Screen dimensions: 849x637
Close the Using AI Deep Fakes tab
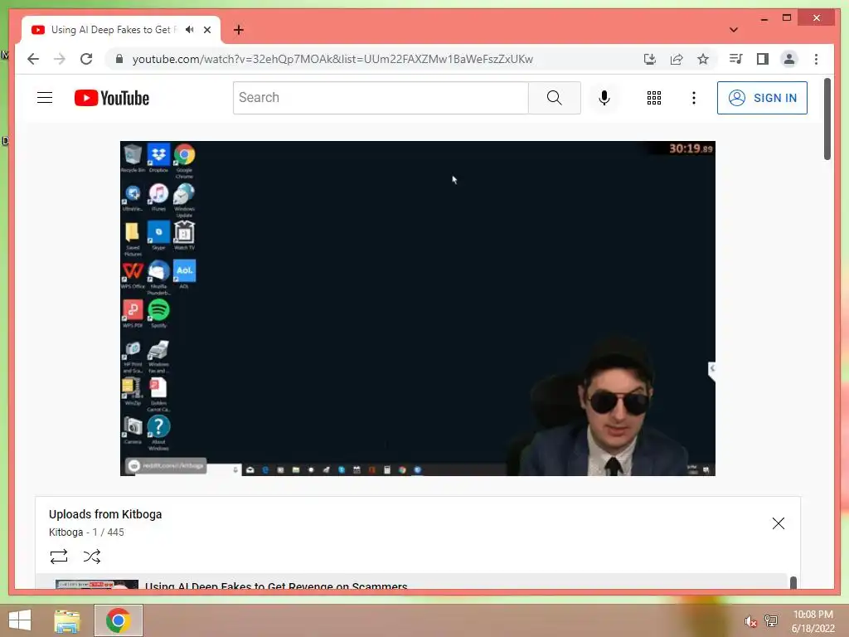click(x=206, y=30)
